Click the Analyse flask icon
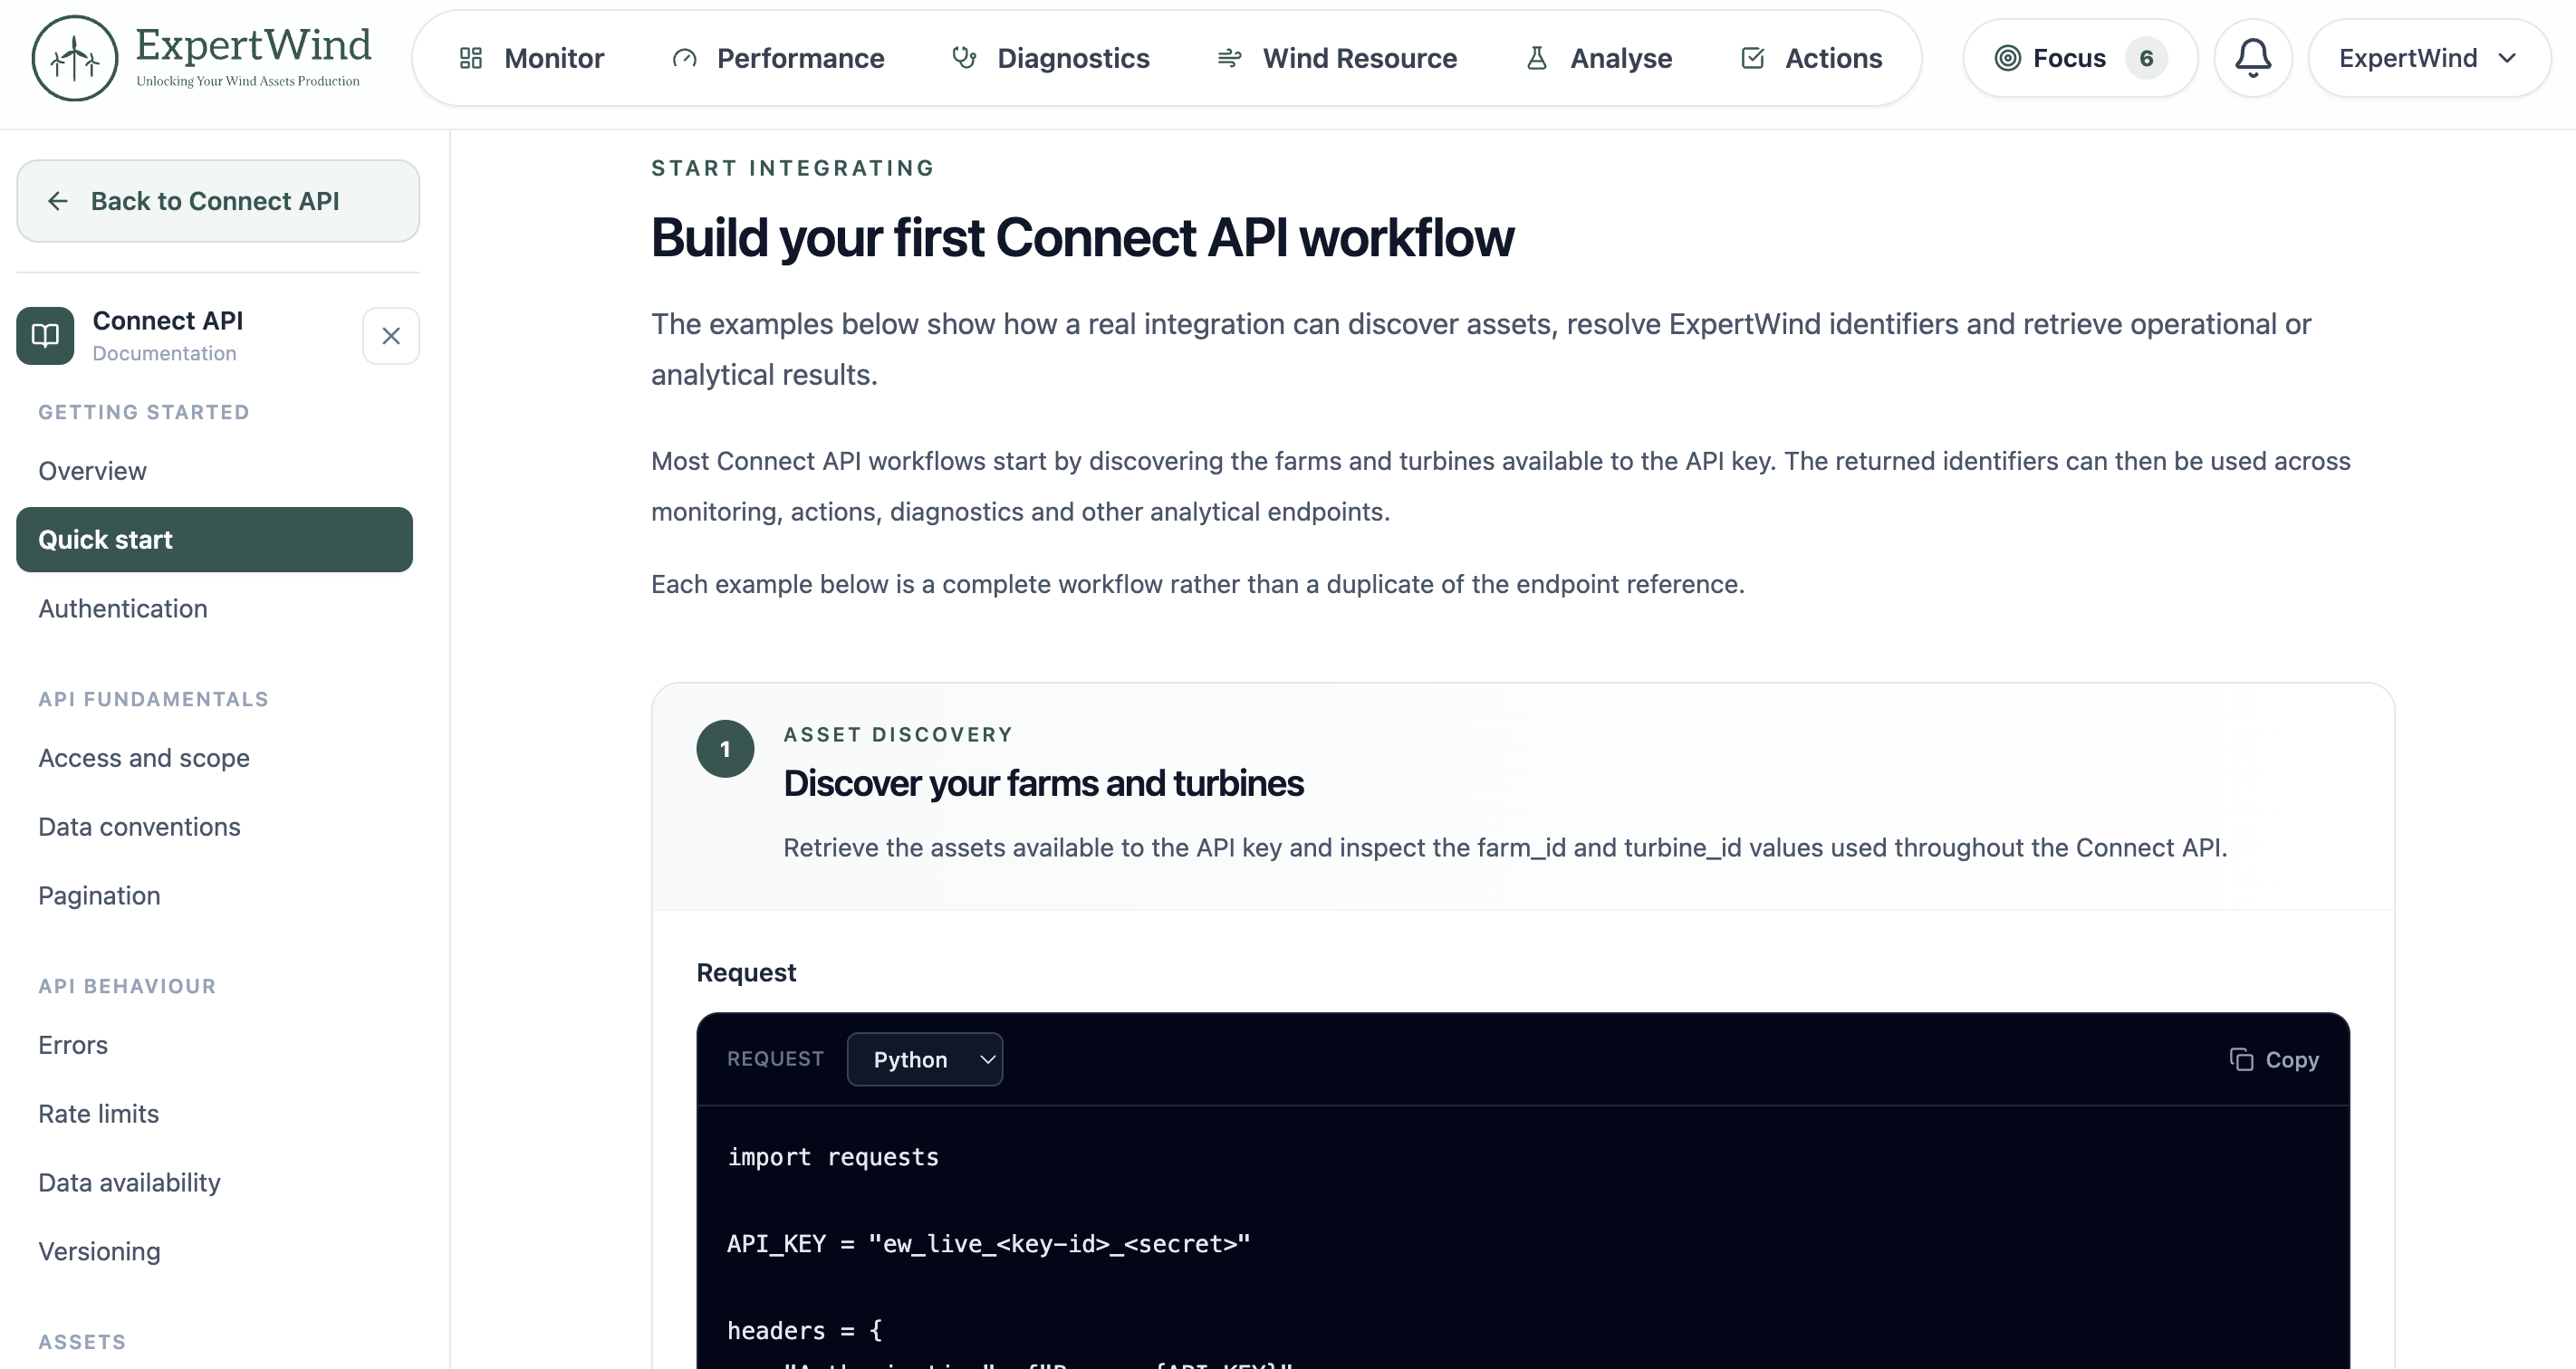Viewport: 2576px width, 1369px height. (1537, 58)
